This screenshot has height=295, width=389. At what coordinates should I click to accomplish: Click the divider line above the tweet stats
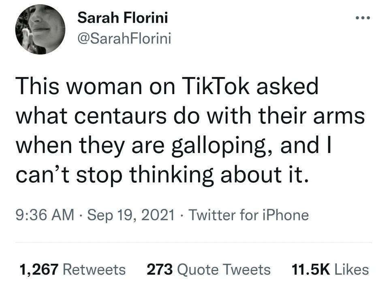coord(194,243)
